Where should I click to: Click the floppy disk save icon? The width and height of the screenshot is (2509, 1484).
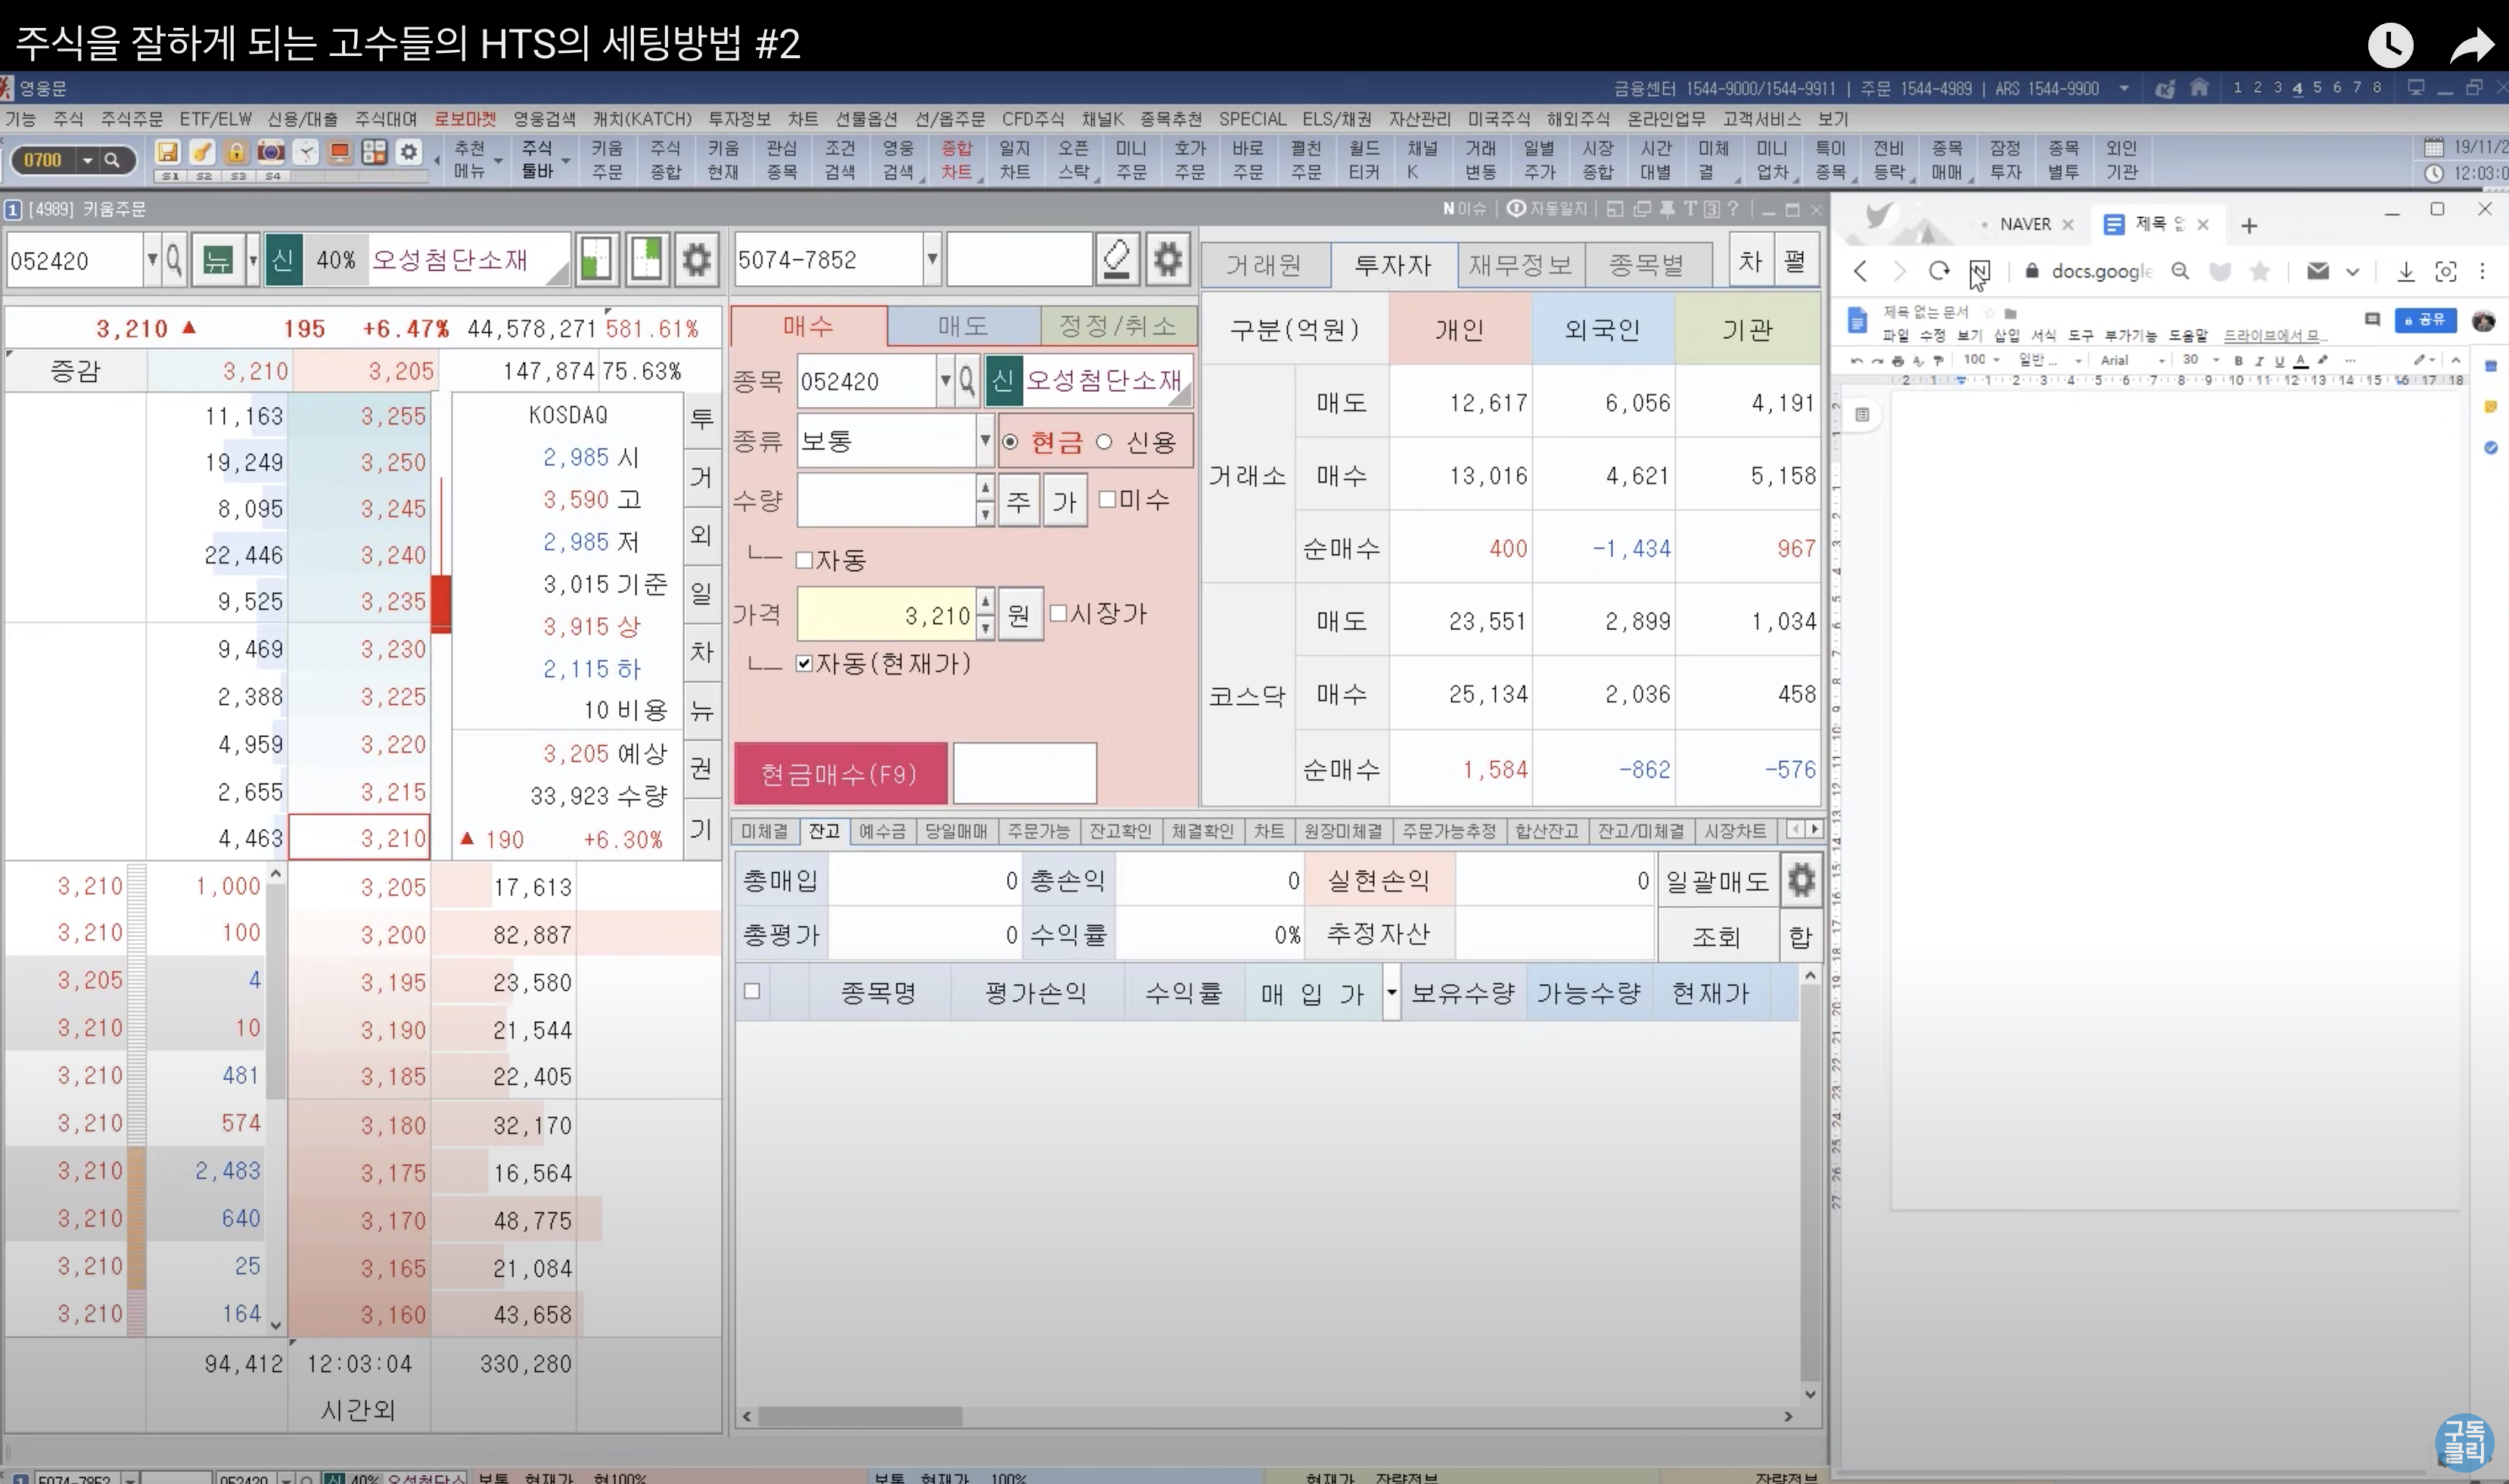167,152
